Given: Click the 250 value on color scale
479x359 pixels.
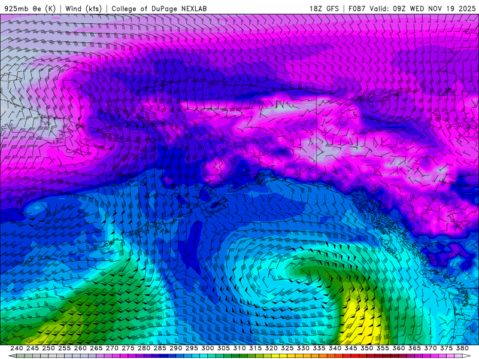Looking at the screenshot, I should [x=48, y=348].
